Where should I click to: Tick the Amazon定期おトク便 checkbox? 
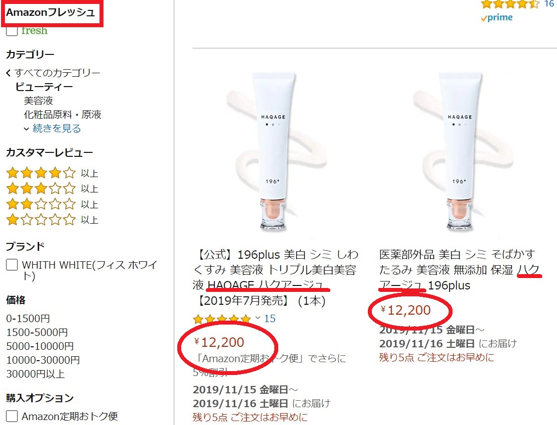[12, 416]
